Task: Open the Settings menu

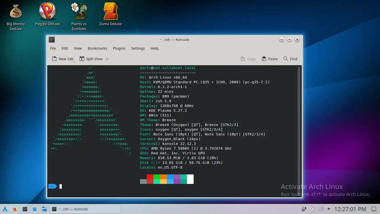Action: click(x=138, y=48)
